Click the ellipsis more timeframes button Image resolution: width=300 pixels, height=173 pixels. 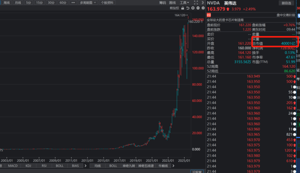(x=73, y=2)
